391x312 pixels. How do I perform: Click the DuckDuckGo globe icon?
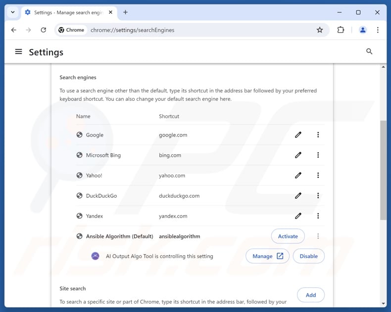click(x=79, y=196)
